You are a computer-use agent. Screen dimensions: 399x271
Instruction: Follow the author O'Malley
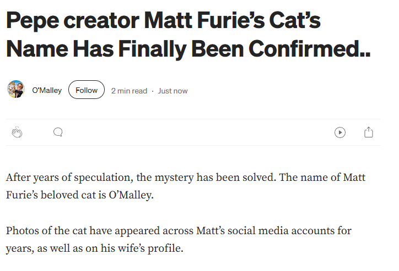[87, 90]
